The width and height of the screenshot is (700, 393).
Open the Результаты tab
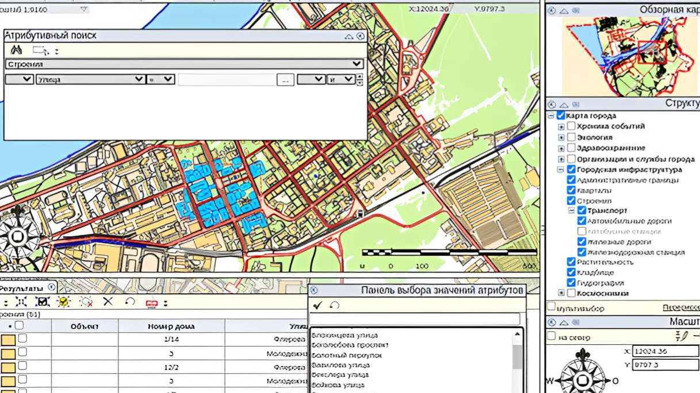coord(22,288)
